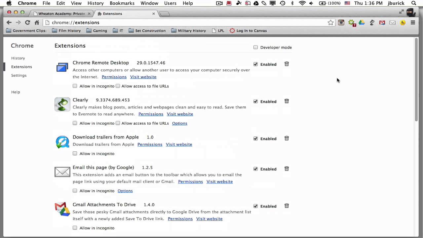Click the yellow figure extension icon
Viewport: 423px width, 238px height.
(x=403, y=22)
